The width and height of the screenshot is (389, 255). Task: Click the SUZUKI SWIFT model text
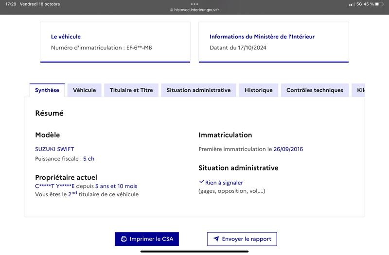54,149
